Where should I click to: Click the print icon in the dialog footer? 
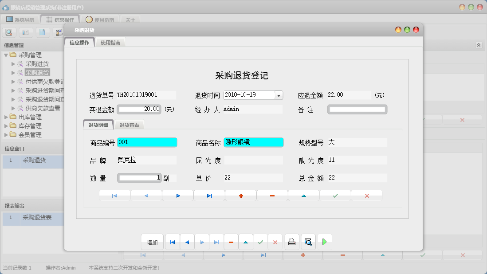click(x=292, y=242)
